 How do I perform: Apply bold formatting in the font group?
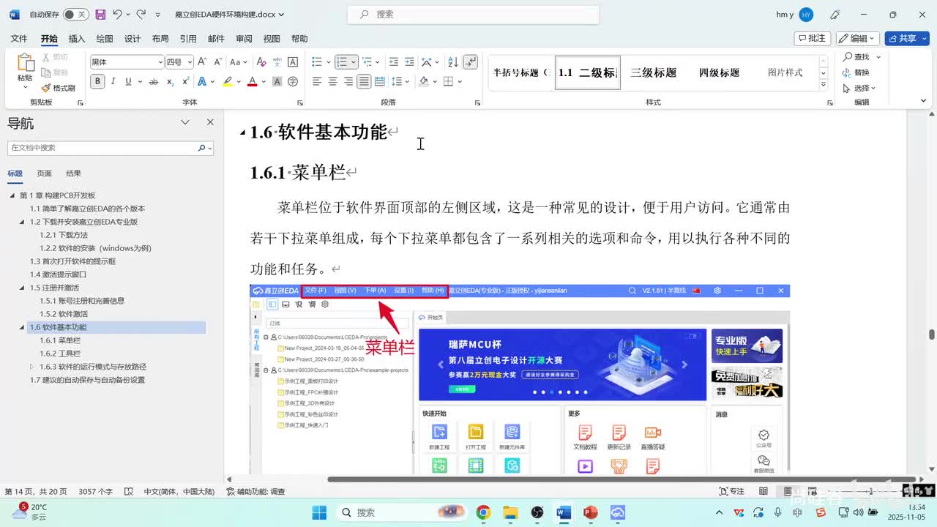[x=97, y=81]
